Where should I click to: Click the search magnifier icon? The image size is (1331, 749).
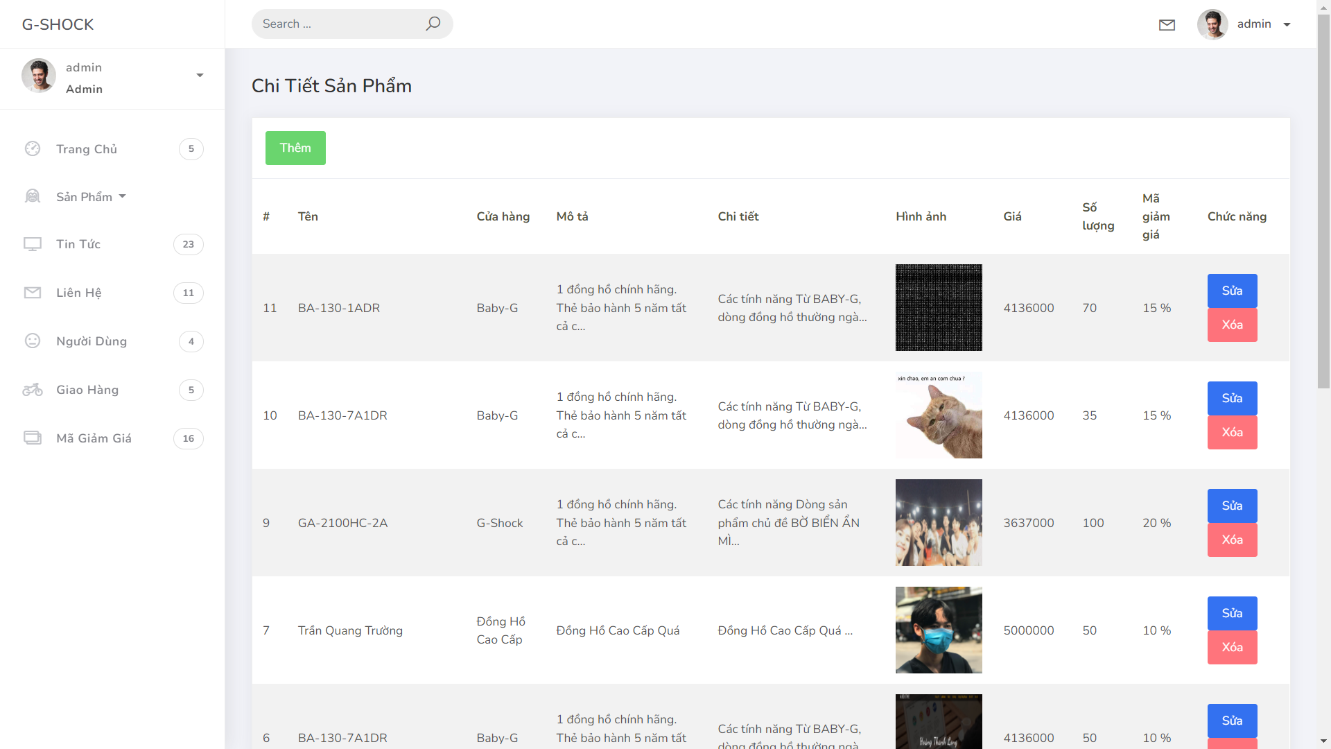pyautogui.click(x=433, y=24)
